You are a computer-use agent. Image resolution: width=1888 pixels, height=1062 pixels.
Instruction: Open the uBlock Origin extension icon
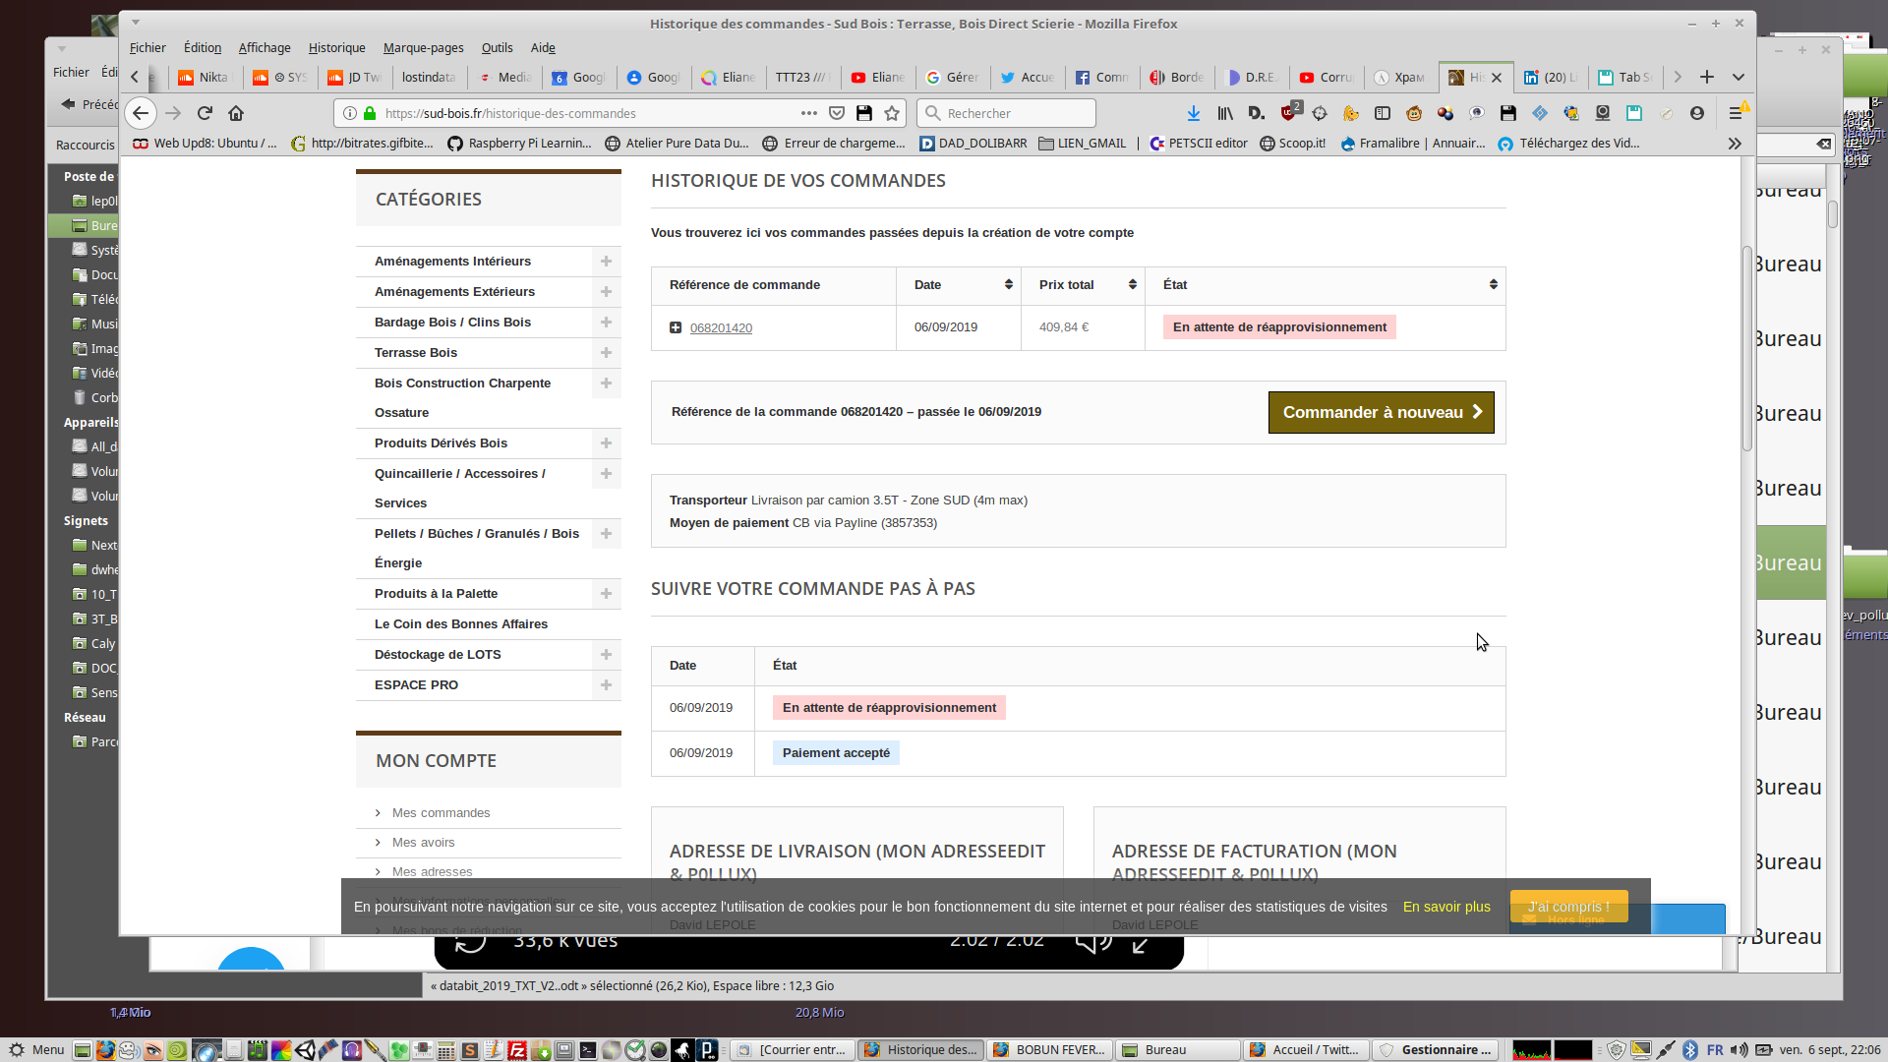(1289, 113)
